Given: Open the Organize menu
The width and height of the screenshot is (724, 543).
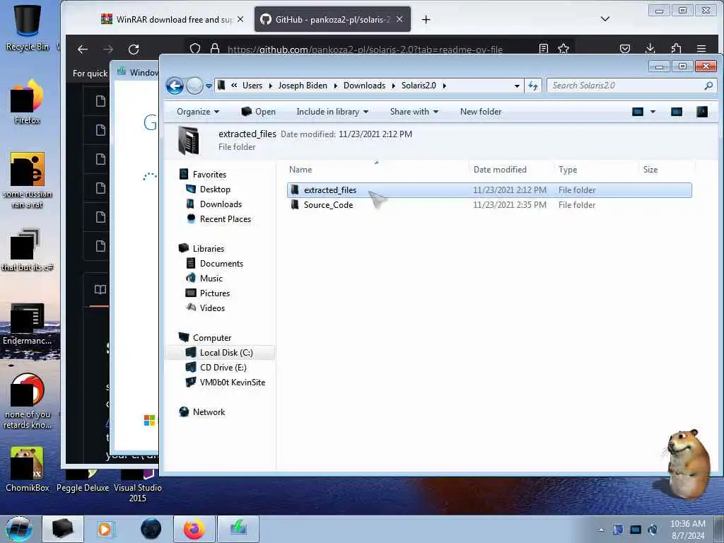Looking at the screenshot, I should pyautogui.click(x=198, y=112).
